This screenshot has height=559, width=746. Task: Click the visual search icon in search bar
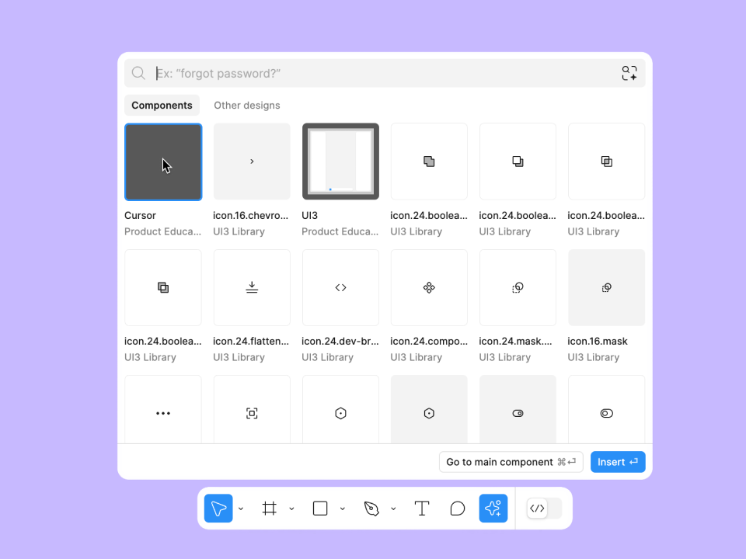tap(629, 73)
